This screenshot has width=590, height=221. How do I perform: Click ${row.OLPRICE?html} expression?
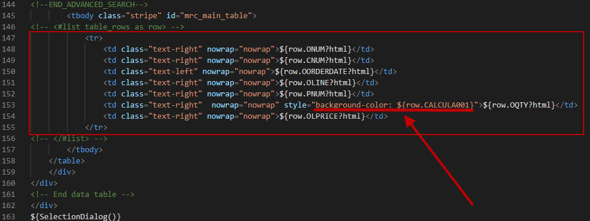(323, 116)
